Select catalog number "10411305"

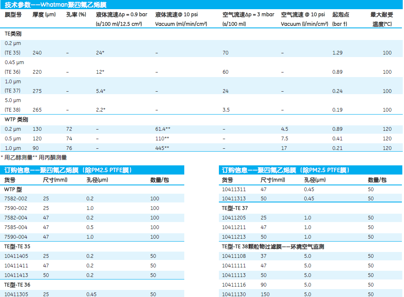tap(16, 294)
